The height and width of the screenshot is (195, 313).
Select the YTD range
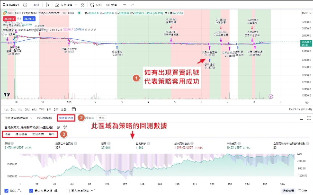pyautogui.click(x=42, y=109)
